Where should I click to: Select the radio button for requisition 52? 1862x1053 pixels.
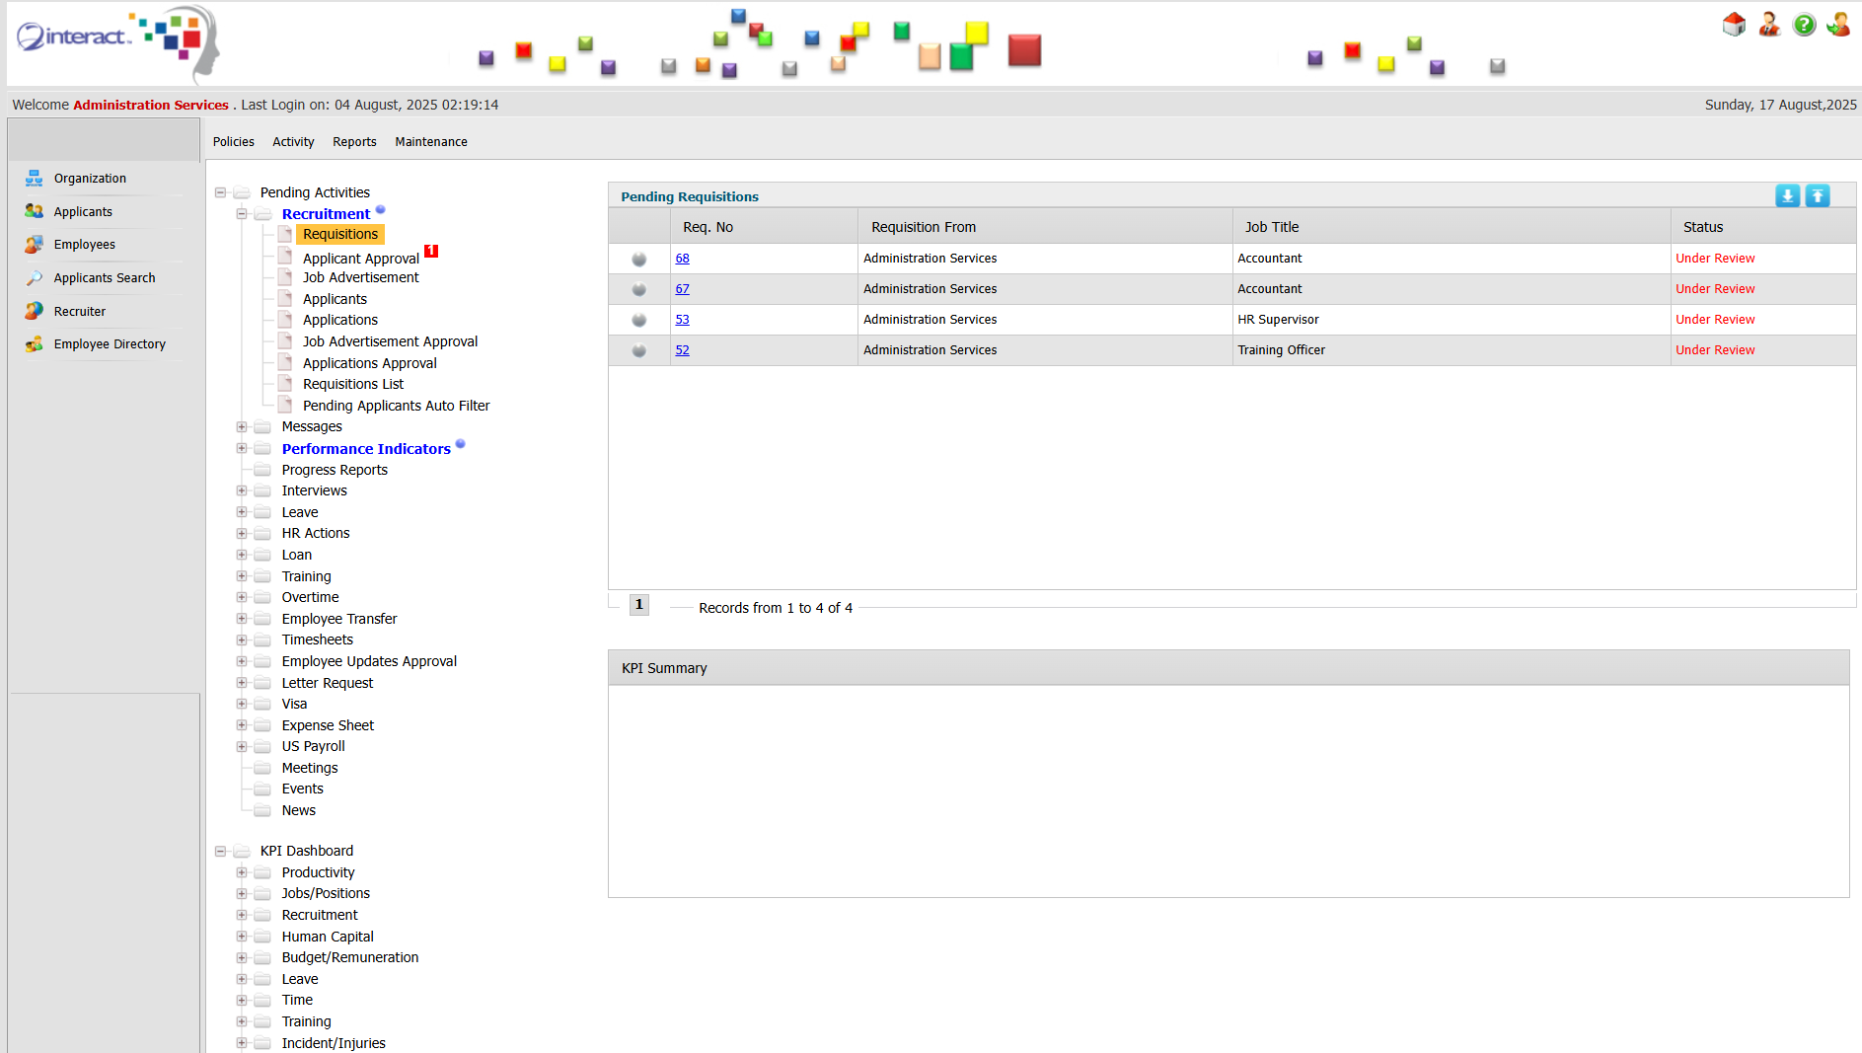pyautogui.click(x=639, y=351)
